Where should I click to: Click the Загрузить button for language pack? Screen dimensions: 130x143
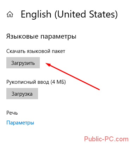point(23,63)
